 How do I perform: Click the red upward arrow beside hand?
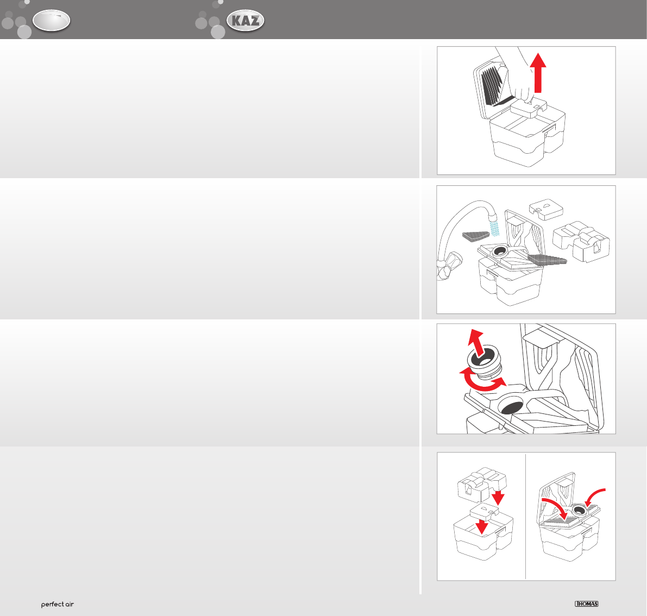(538, 73)
